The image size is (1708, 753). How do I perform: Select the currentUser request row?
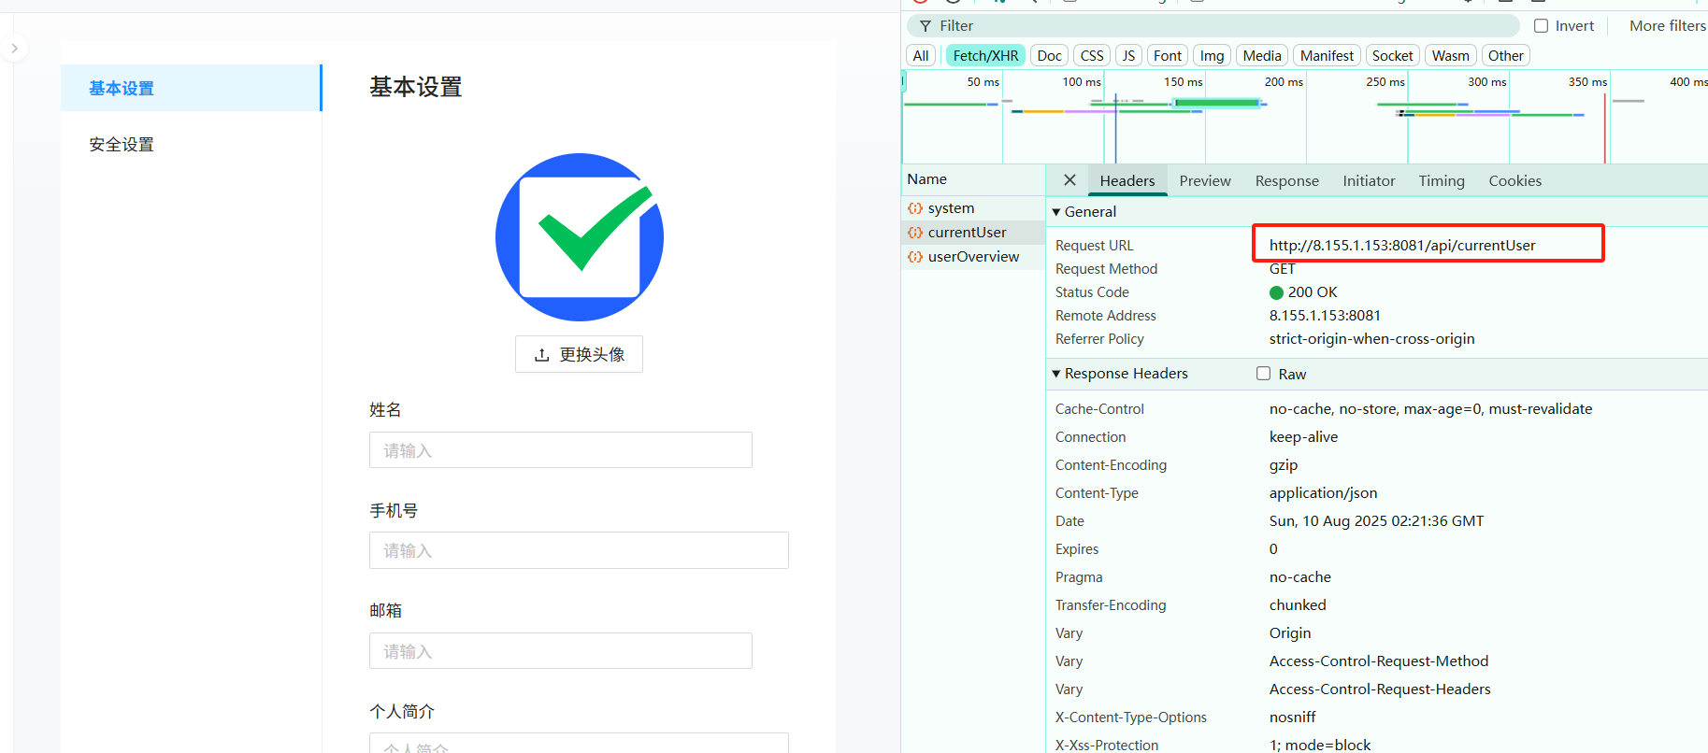972,233
